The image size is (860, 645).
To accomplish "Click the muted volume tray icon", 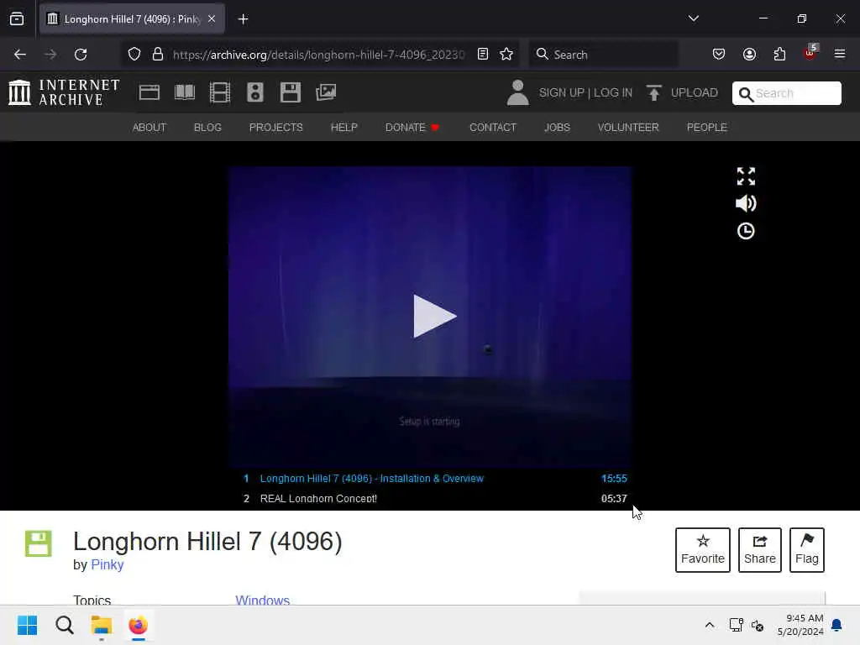I will coord(758,625).
